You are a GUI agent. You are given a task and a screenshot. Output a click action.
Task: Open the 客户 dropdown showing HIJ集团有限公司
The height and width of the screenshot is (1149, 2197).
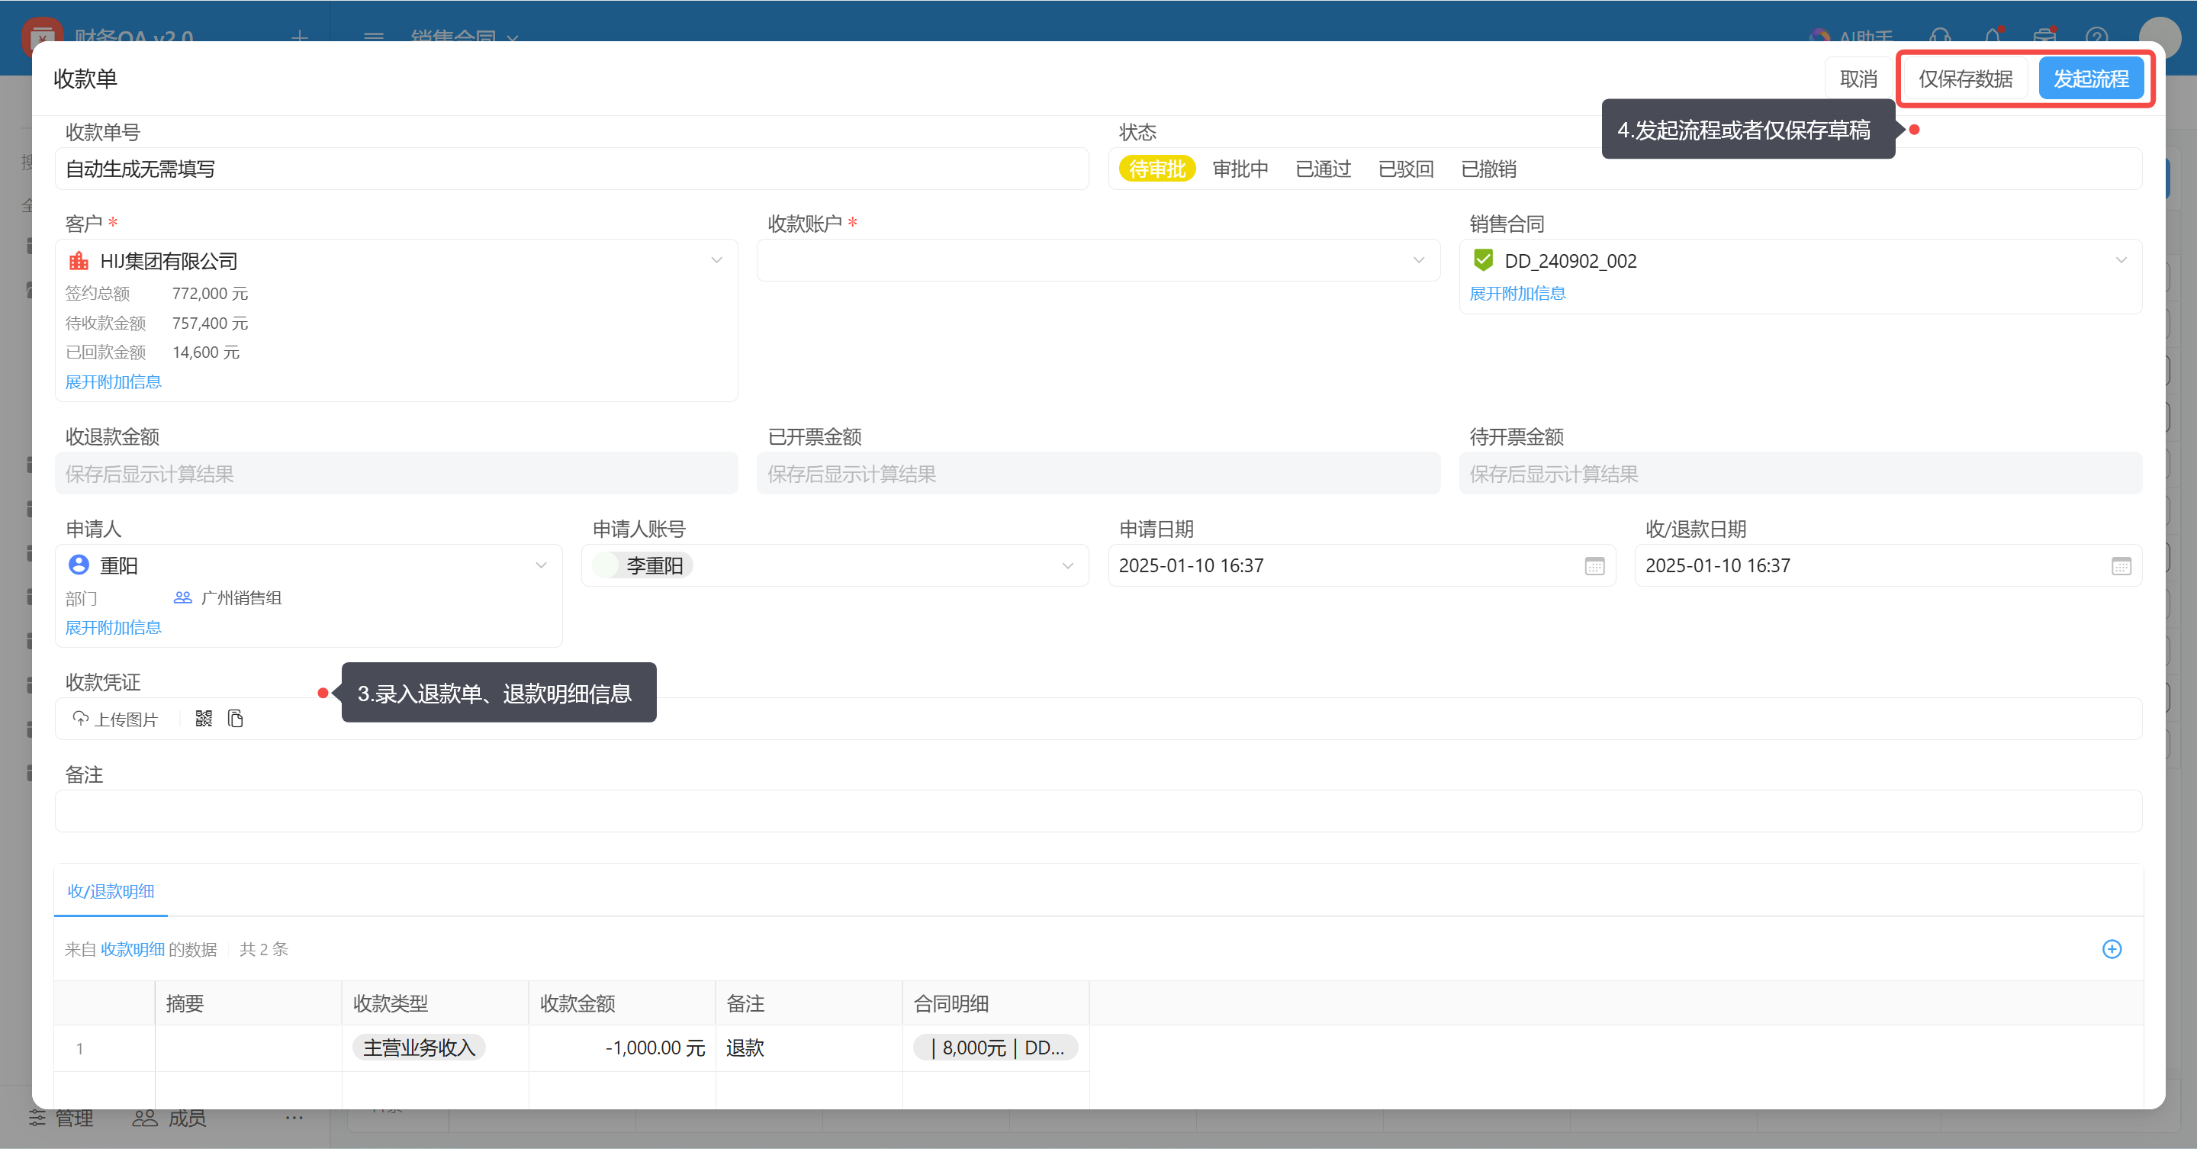[397, 260]
